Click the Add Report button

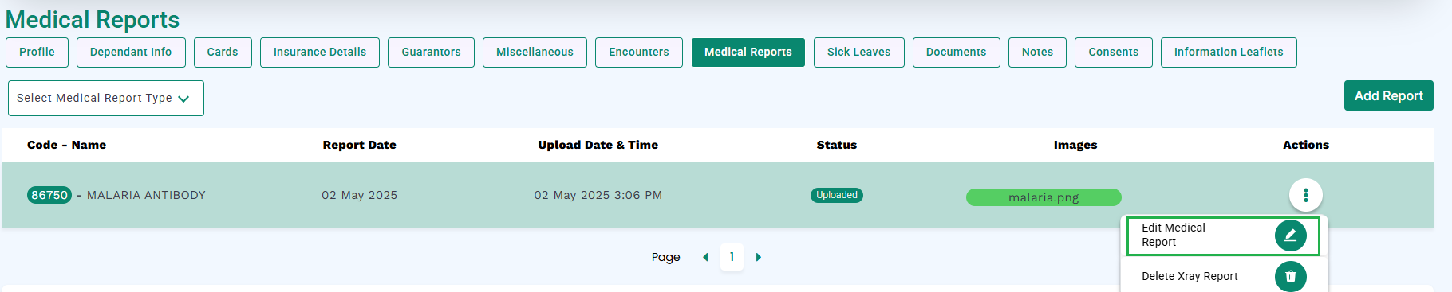click(1388, 95)
